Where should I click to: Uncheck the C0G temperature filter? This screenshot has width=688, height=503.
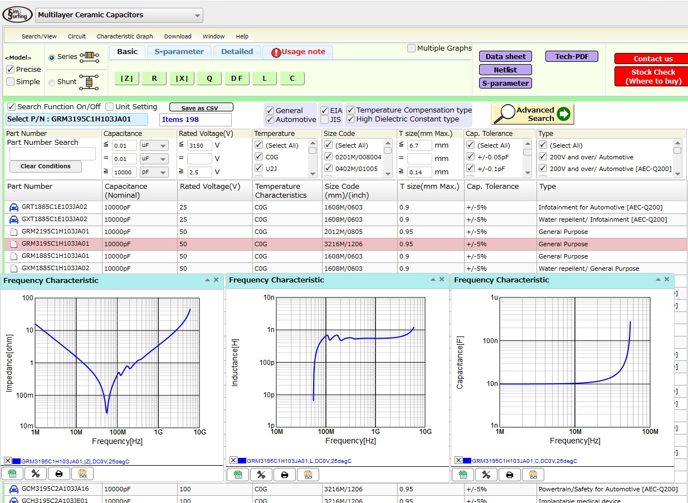(259, 157)
